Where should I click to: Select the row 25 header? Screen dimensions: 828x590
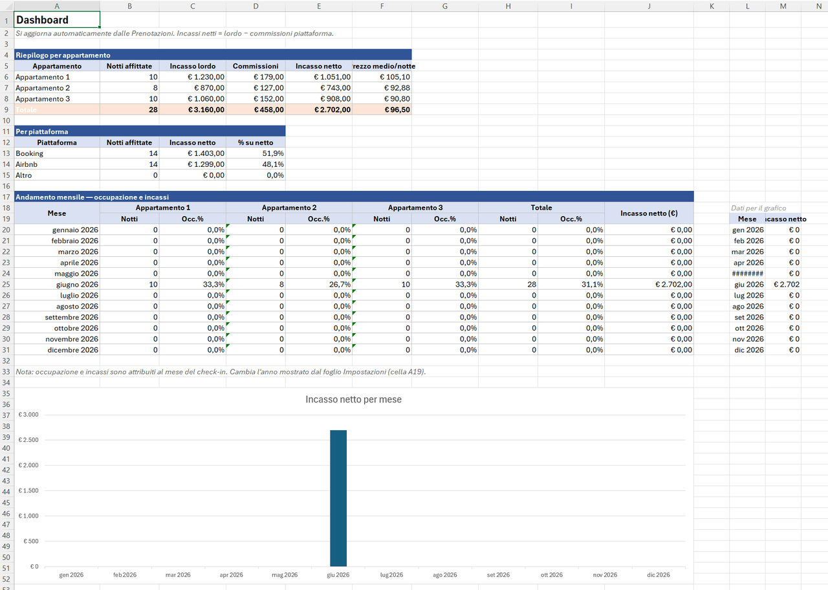6,285
